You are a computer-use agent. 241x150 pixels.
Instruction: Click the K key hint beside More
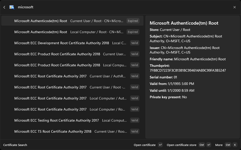(235, 145)
